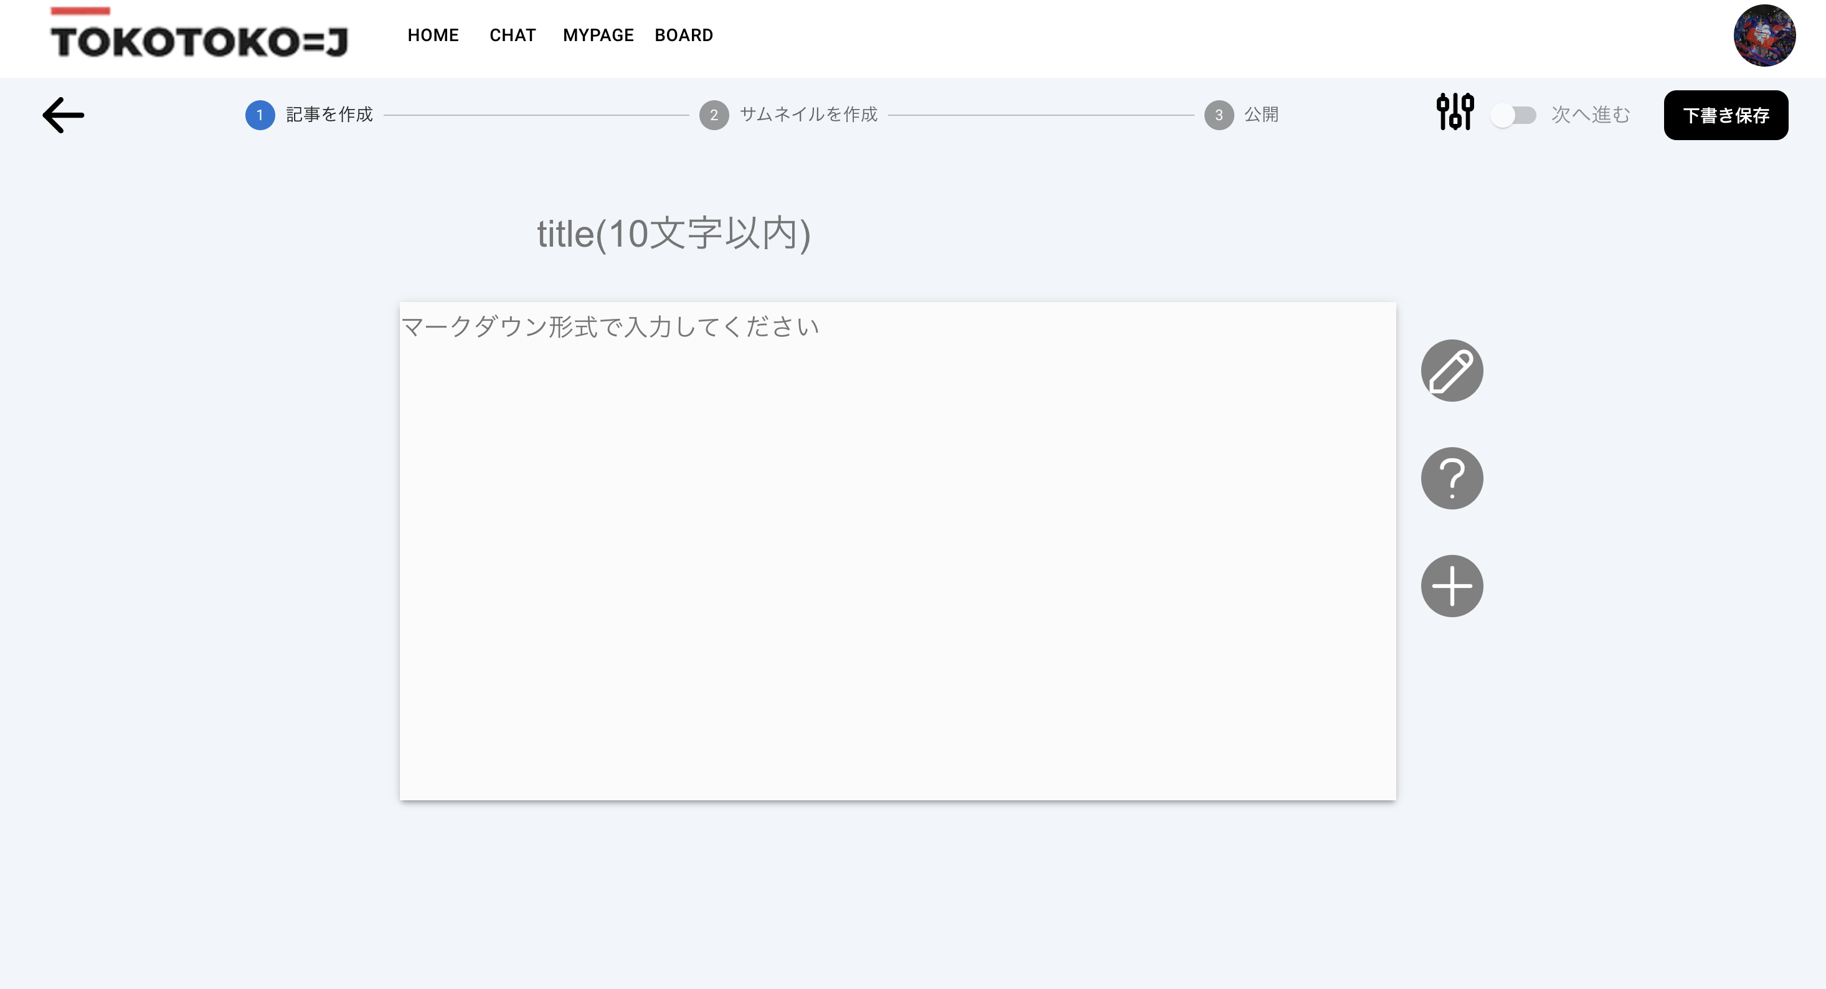This screenshot has height=989, width=1826.
Task: Open the user avatar profile picture
Action: [1764, 35]
